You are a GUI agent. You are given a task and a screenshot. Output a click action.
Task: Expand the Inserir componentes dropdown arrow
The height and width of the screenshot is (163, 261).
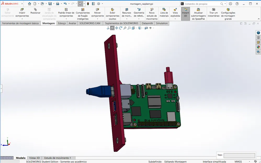(x=22, y=19)
